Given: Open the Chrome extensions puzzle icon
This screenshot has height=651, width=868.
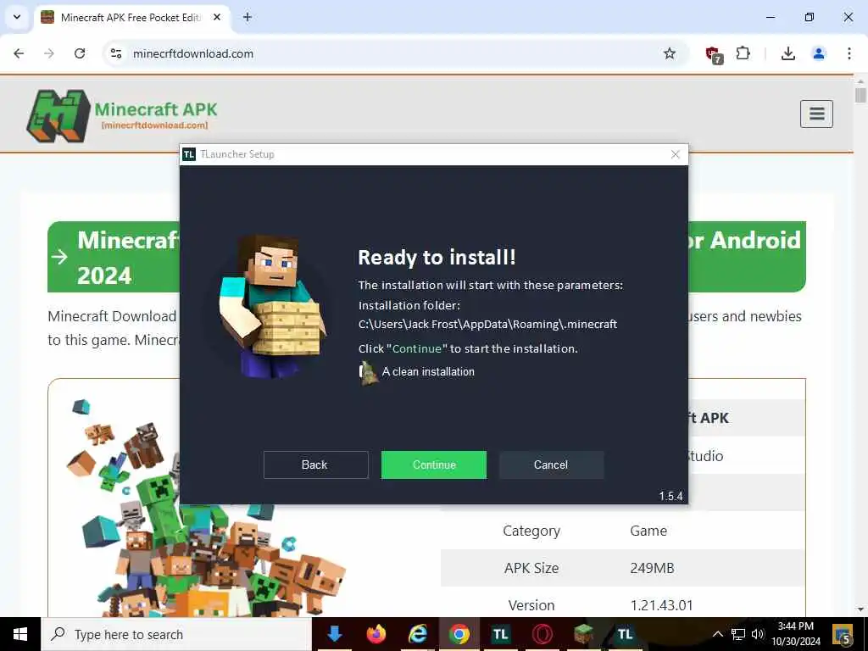Looking at the screenshot, I should tap(743, 53).
